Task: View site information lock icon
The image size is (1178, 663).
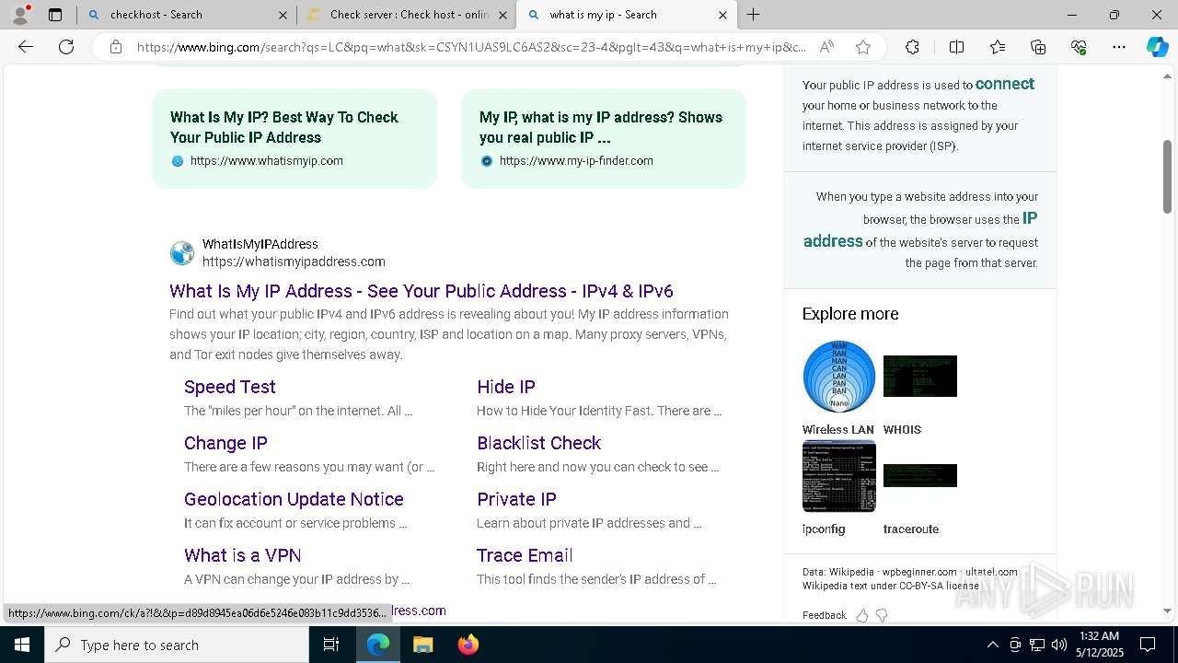Action: click(x=115, y=47)
